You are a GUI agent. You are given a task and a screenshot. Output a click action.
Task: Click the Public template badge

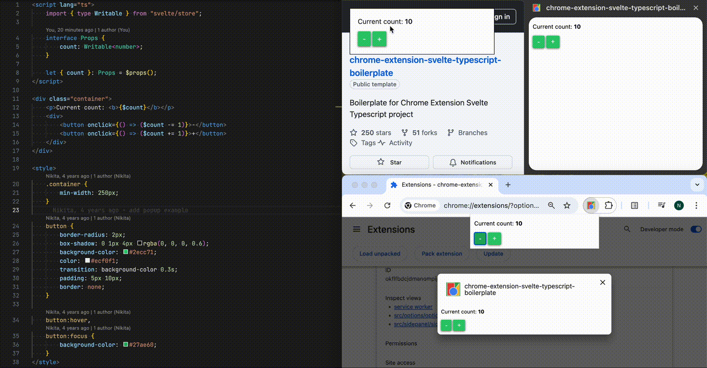point(375,84)
